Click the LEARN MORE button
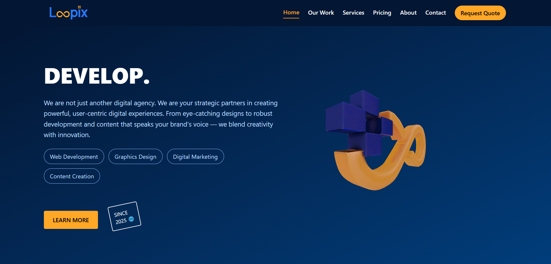 (71, 220)
